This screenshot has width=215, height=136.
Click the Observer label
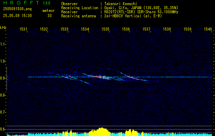[x=69, y=4]
